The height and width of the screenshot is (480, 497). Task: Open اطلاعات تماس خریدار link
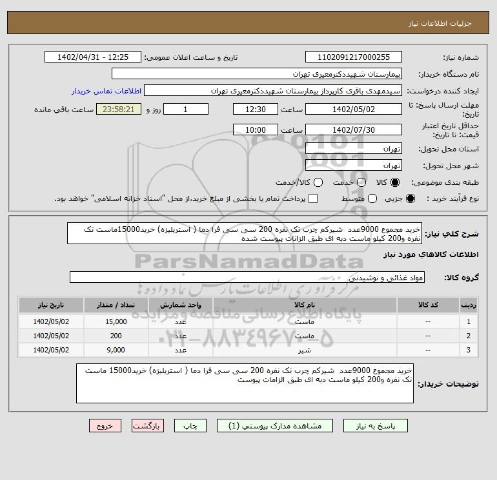click(107, 91)
